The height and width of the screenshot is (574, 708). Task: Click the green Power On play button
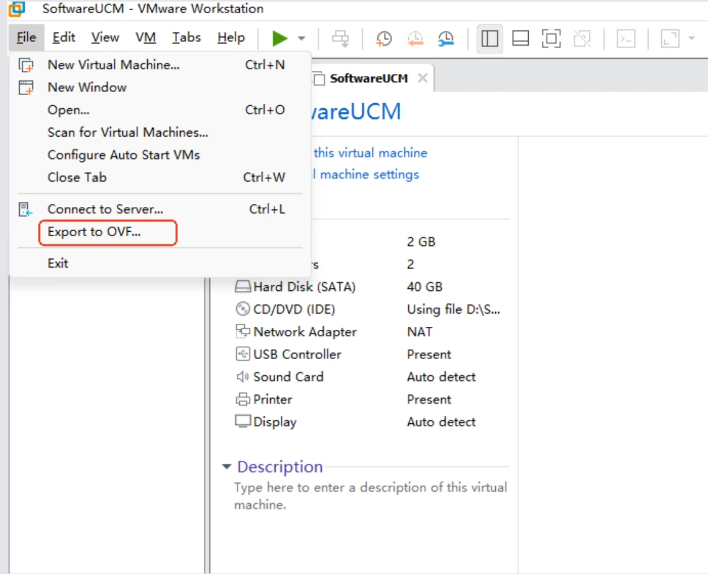279,38
